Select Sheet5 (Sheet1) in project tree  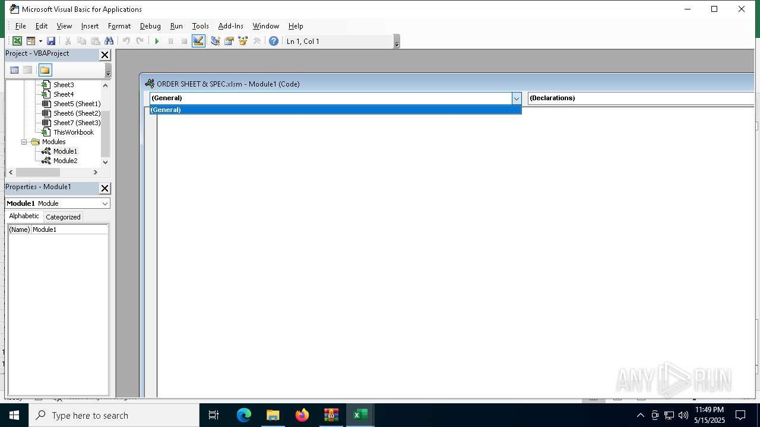(77, 104)
